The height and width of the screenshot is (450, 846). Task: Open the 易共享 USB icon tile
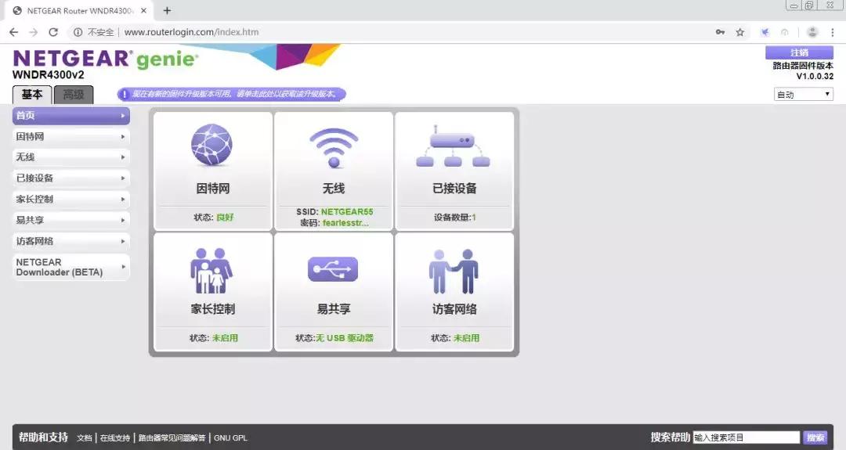point(334,292)
